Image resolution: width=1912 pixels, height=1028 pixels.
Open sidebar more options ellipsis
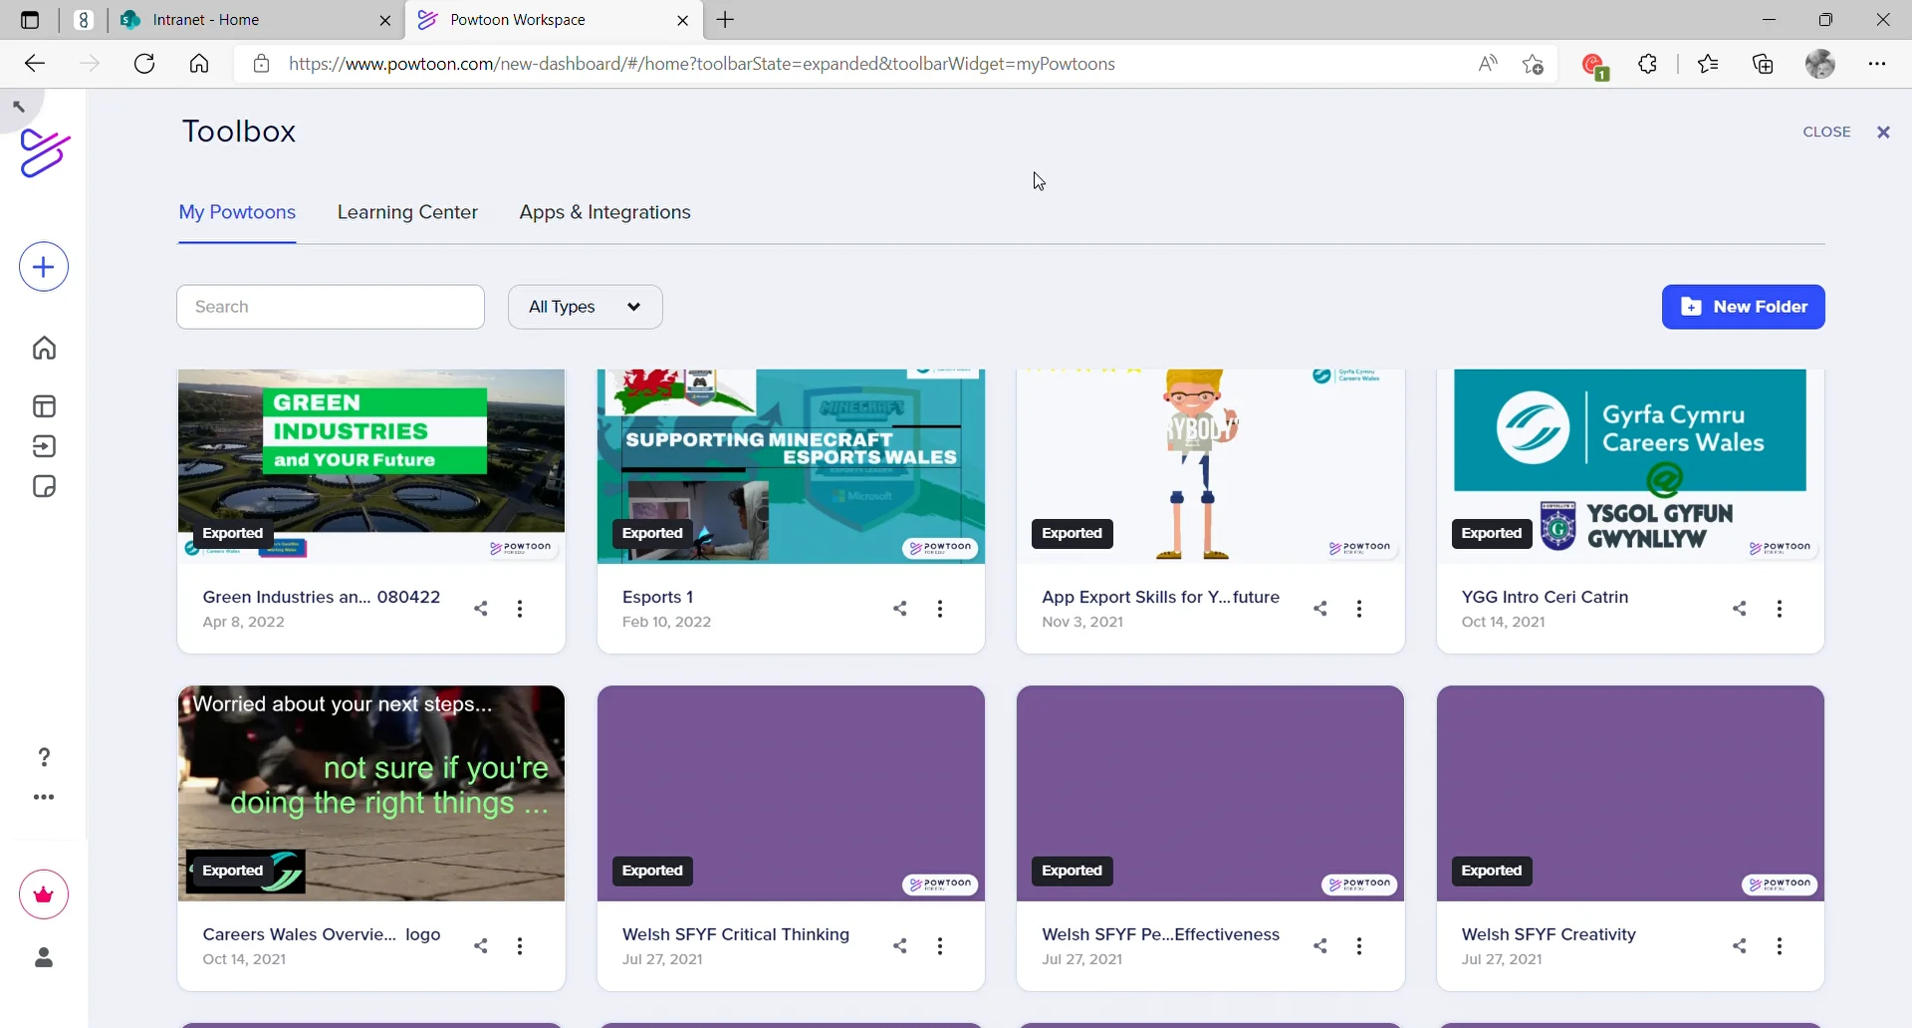coord(43,797)
